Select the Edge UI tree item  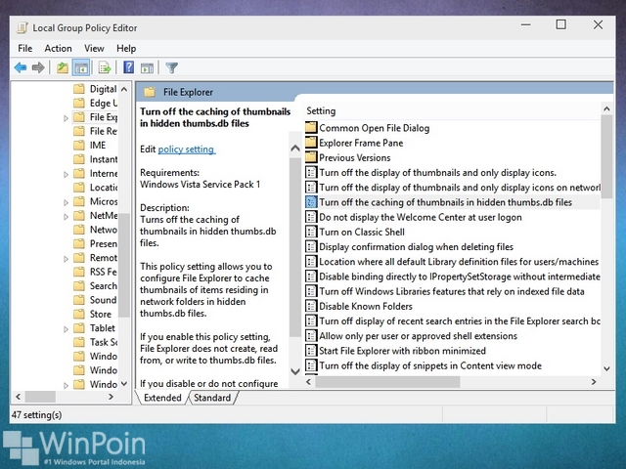click(96, 103)
